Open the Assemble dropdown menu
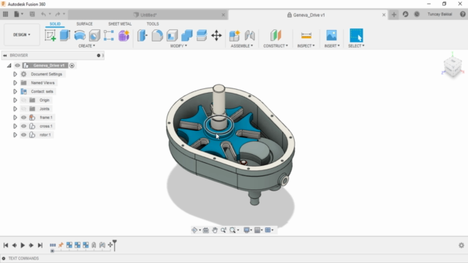 click(x=242, y=46)
